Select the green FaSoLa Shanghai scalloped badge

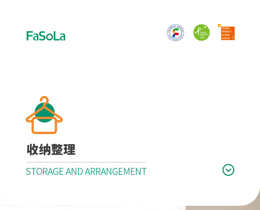(x=201, y=33)
